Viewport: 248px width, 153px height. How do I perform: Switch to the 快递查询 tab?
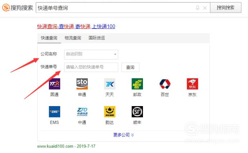pos(49,38)
